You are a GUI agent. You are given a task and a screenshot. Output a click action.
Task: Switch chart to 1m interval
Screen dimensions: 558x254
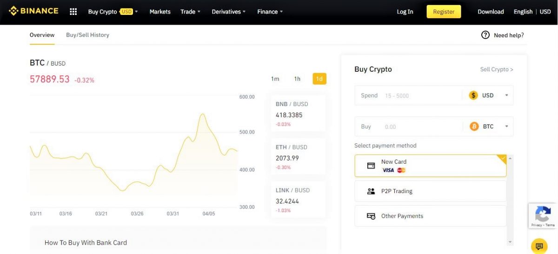pos(275,79)
